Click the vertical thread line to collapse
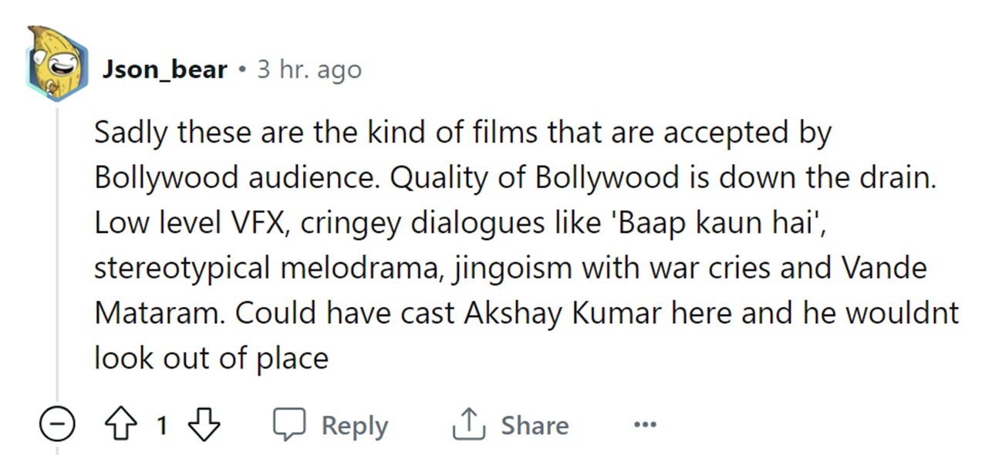 coord(57,254)
